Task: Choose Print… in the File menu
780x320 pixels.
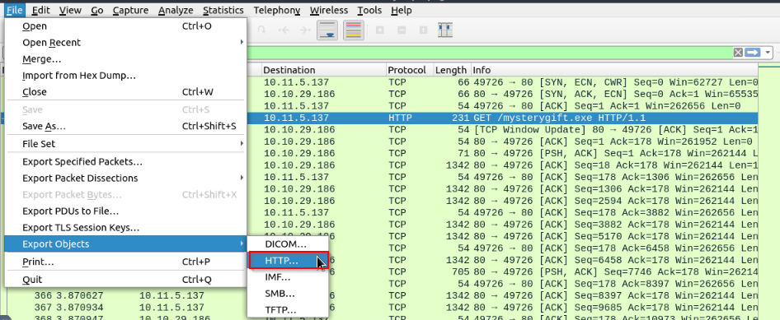Action: pos(125,262)
